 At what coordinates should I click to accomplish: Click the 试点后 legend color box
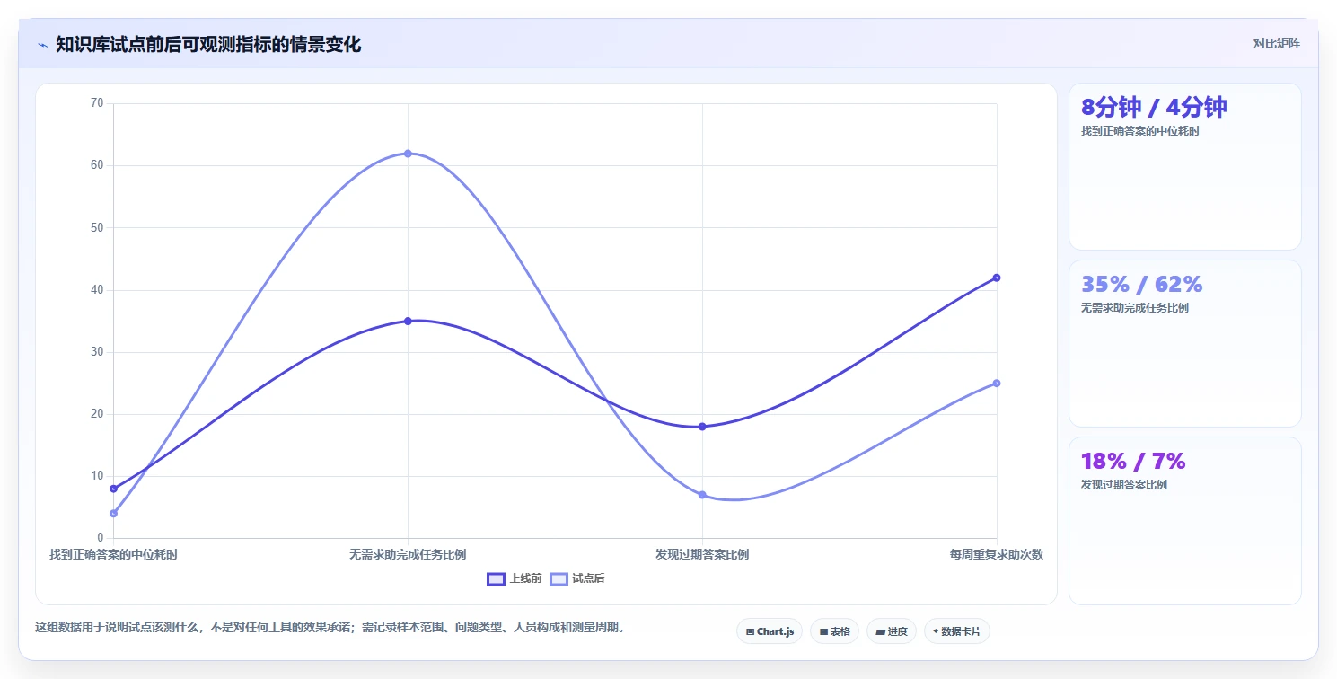pos(559,578)
